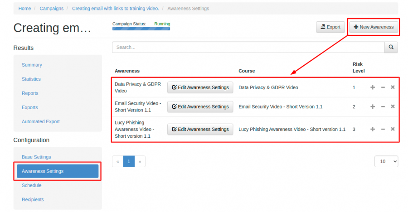The image size is (408, 212).
Task: Open Base Settings in Configuration menu
Action: coord(36,157)
